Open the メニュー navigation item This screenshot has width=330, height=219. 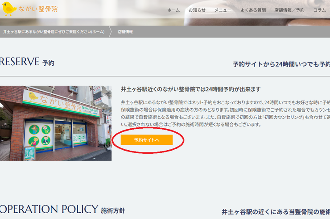coord(223,10)
